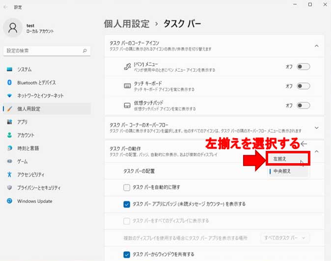Click the Apps icon in sidebar

click(9, 122)
